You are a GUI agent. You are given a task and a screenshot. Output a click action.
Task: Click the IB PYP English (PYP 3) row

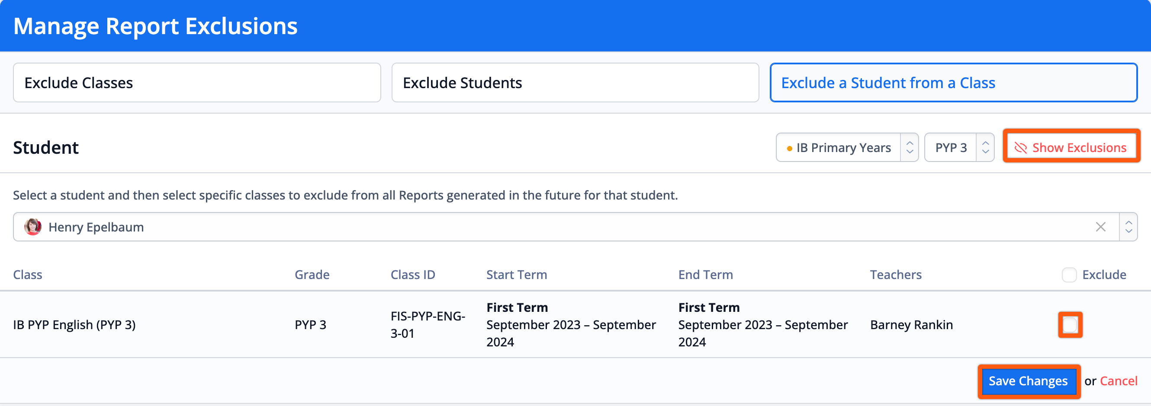(575, 325)
